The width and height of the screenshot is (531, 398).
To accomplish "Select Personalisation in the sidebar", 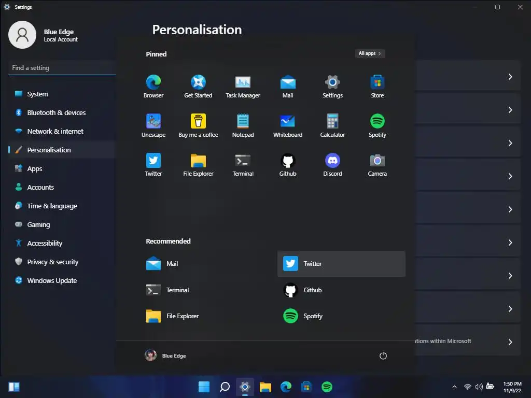I will click(62, 150).
